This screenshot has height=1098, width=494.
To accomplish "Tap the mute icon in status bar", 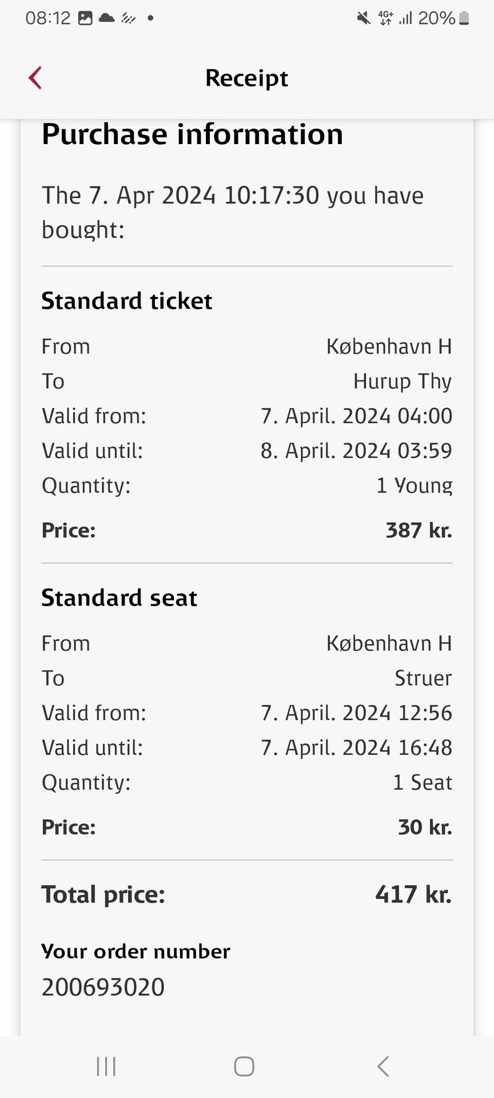I will (363, 18).
